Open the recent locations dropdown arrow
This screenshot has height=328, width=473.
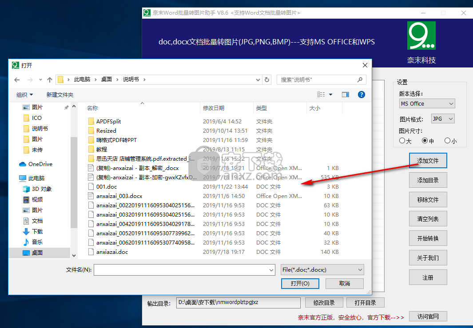click(x=40, y=80)
